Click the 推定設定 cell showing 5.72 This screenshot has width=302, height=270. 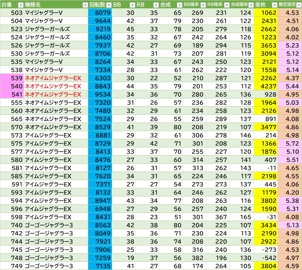[x=290, y=143]
